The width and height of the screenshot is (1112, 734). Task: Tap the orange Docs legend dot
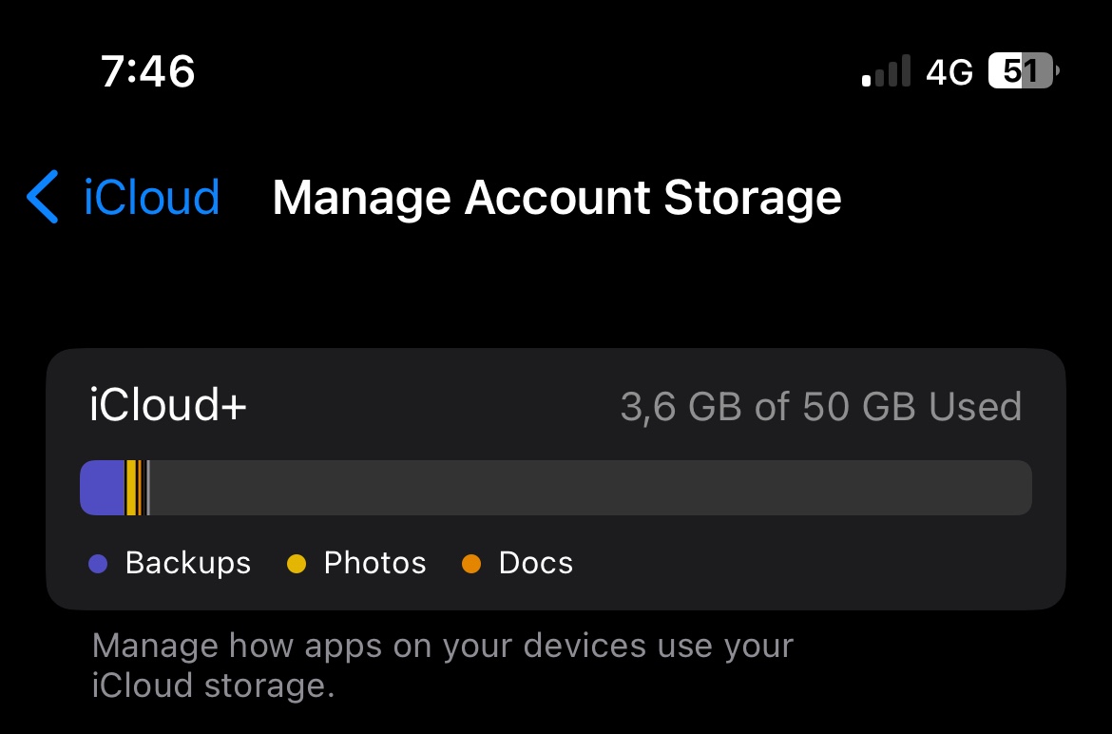(x=471, y=564)
